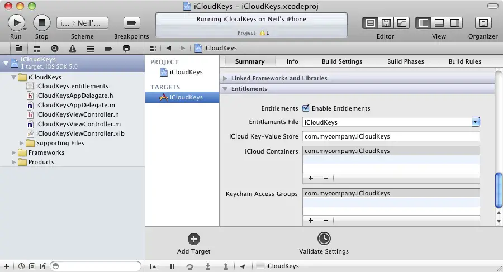Click the iCloud Key-Value Store field
This screenshot has height=272, width=503.
pyautogui.click(x=391, y=136)
